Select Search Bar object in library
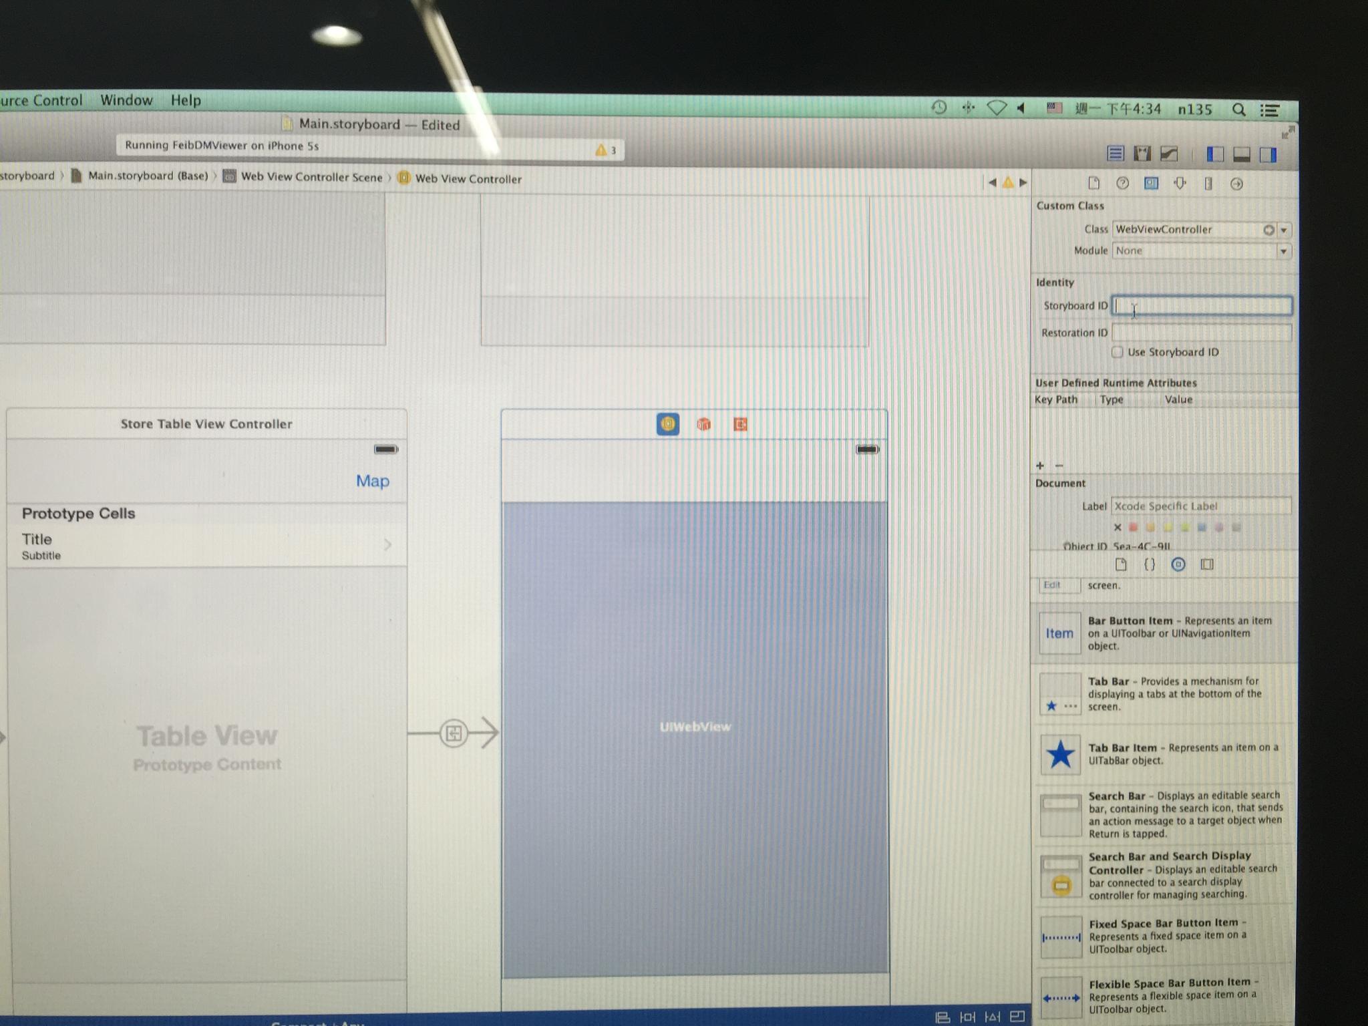Image resolution: width=1368 pixels, height=1026 pixels. tap(1164, 814)
